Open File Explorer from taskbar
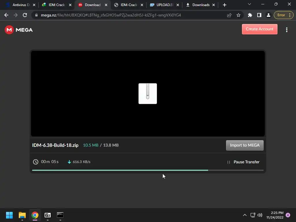296x222 pixels. [22, 215]
